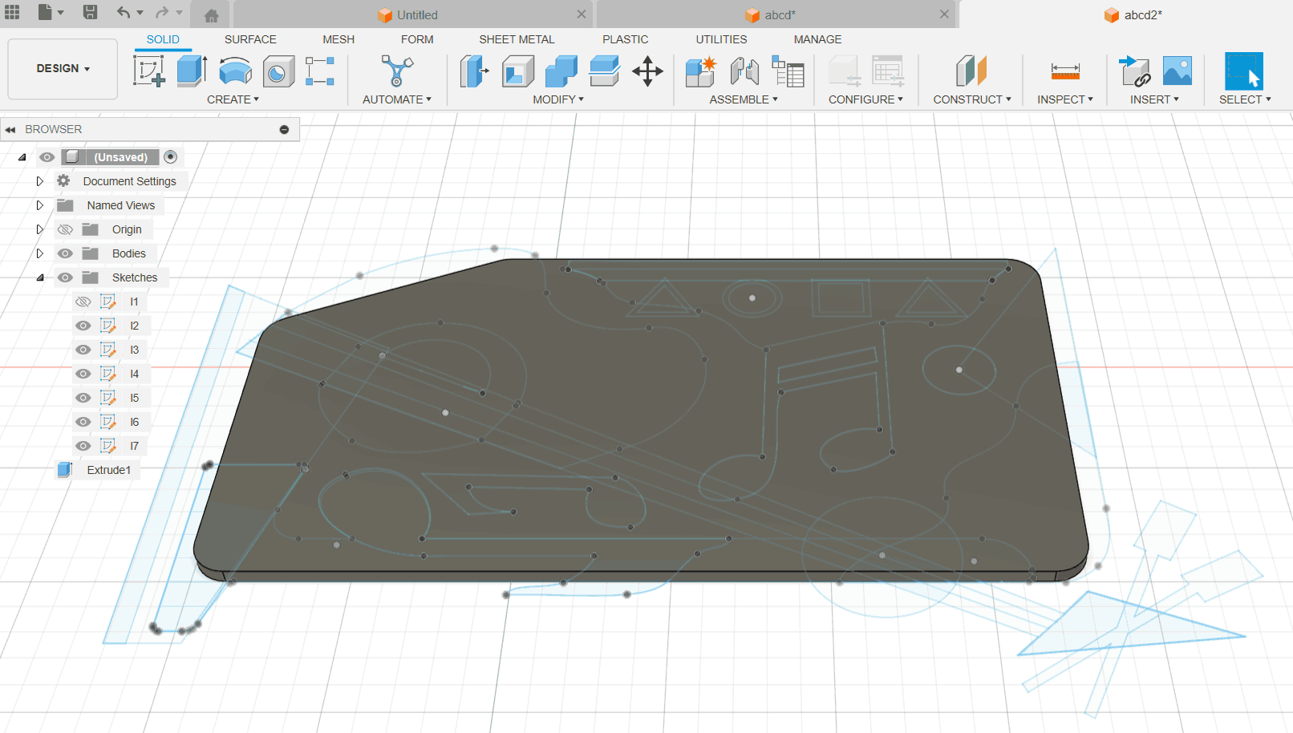Click the Configure Model icon

click(845, 71)
